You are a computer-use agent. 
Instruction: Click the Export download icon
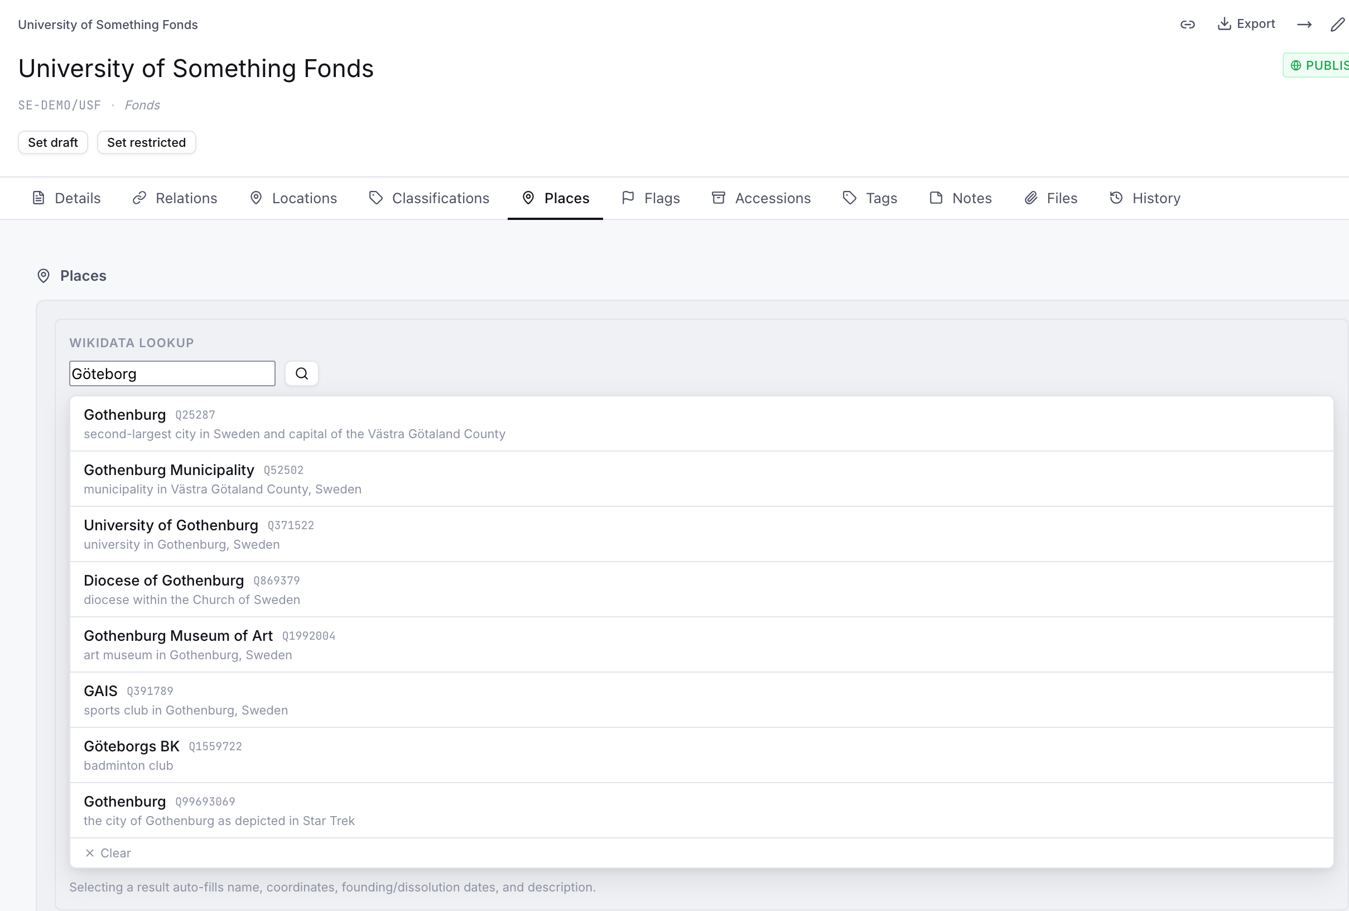pyautogui.click(x=1223, y=24)
